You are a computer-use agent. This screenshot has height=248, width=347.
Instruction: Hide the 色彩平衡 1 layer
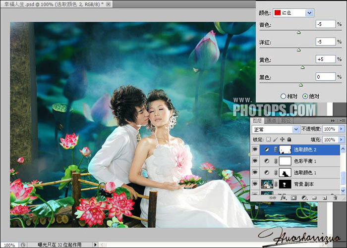point(256,161)
